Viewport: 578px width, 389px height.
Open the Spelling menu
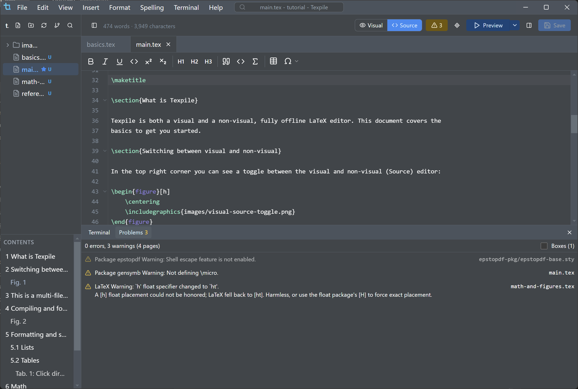tap(152, 7)
